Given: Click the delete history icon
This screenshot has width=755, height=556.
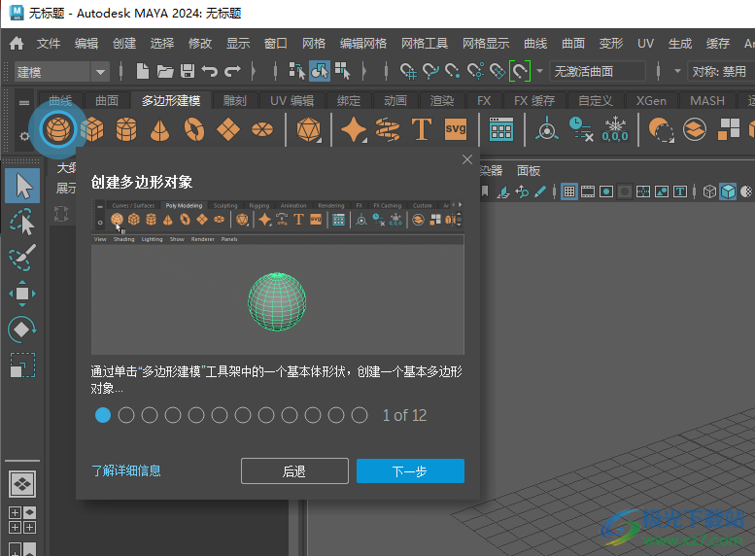Looking at the screenshot, I should point(581,129).
